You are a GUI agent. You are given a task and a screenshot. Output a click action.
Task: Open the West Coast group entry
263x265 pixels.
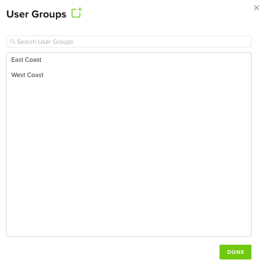27,75
